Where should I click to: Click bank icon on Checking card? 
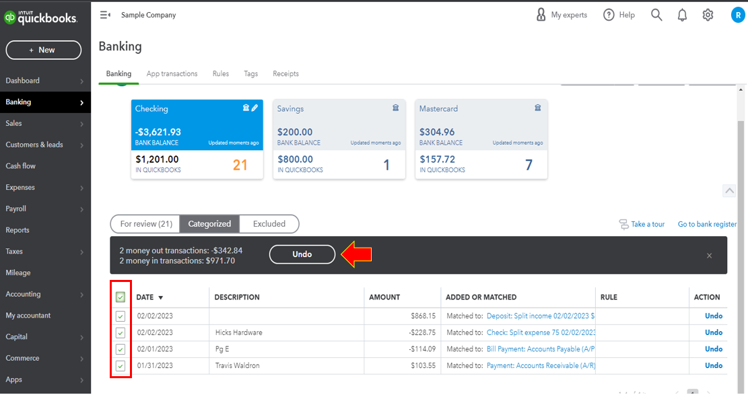coord(246,108)
